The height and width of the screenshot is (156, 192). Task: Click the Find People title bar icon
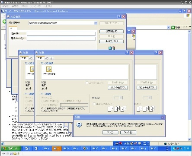pos(8,16)
